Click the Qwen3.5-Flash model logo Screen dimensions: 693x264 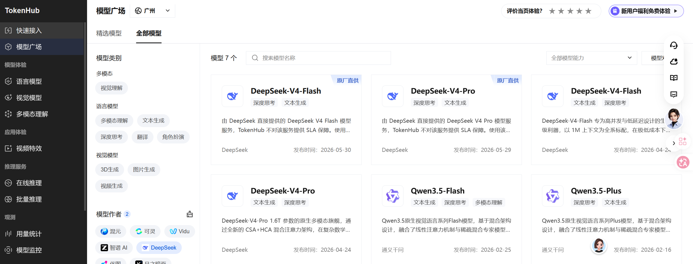pyautogui.click(x=393, y=196)
